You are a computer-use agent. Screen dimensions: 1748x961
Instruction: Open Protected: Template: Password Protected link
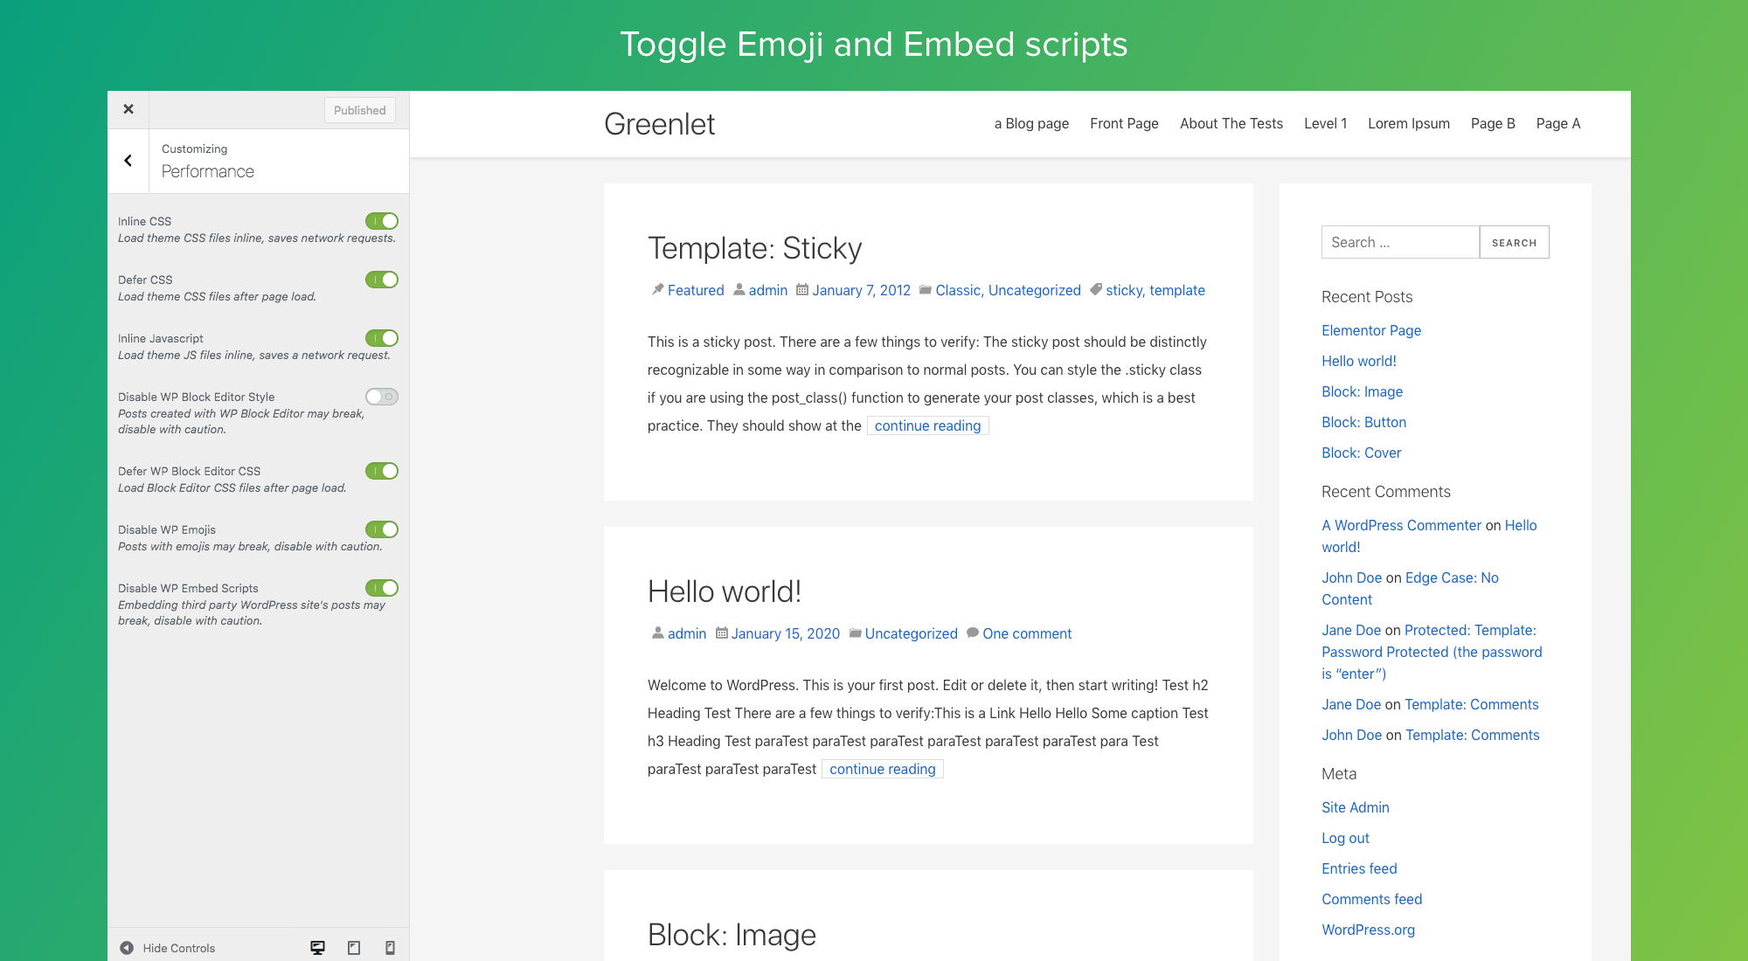(x=1432, y=652)
